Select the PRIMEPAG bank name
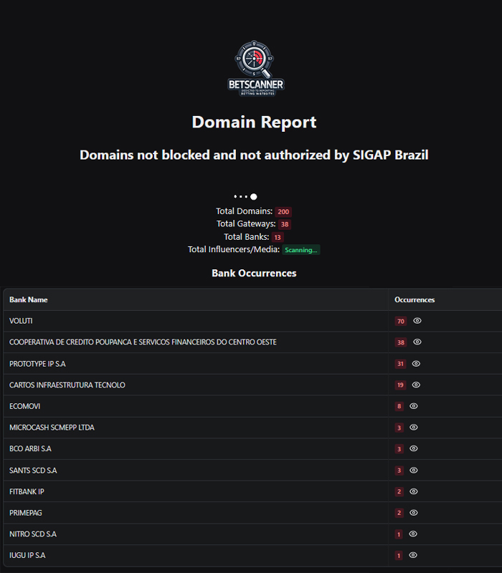Image resolution: width=502 pixels, height=573 pixels. (26, 513)
